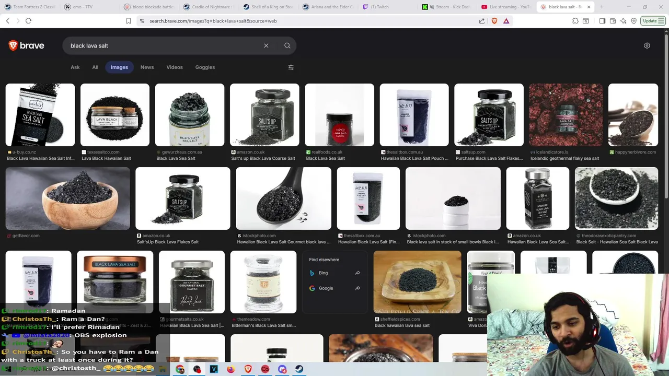The height and width of the screenshot is (376, 669).
Task: Switch to the Ask search tab
Action: 75,67
